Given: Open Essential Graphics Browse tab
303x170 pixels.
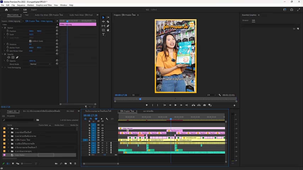Looking at the screenshot, I should (x=246, y=20).
